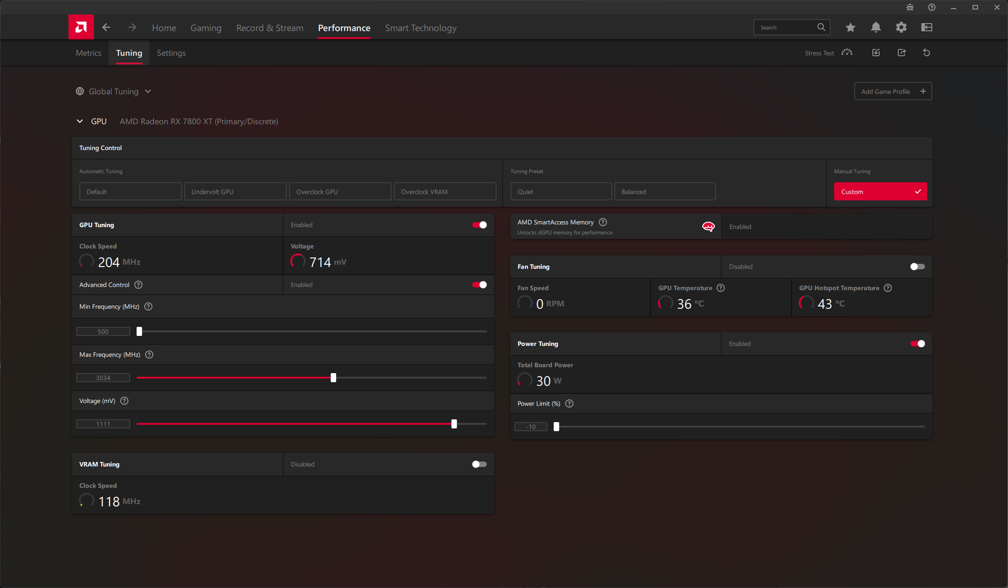This screenshot has height=588, width=1008.
Task: Open favorites star icon
Action: (850, 28)
